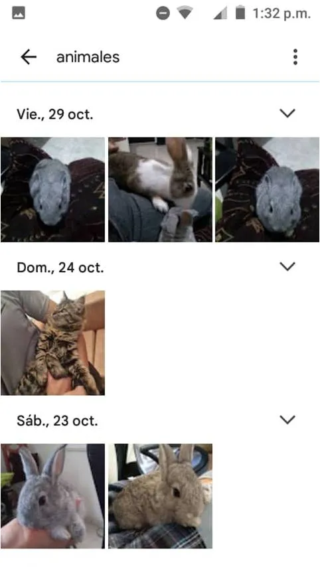
Task: Open the tan rabbit on plaid photo
Action: click(x=160, y=496)
